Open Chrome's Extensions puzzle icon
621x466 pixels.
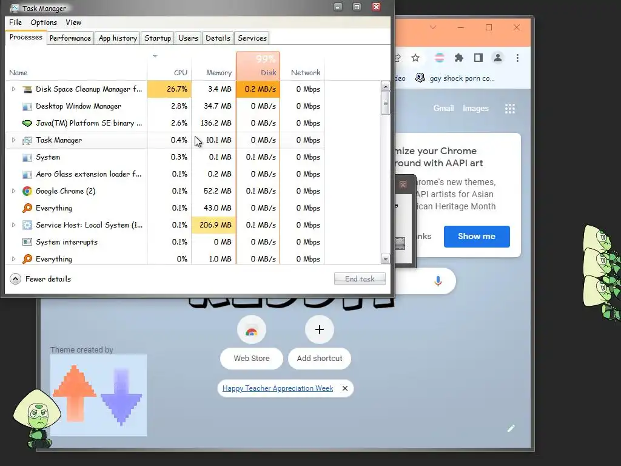tap(459, 58)
